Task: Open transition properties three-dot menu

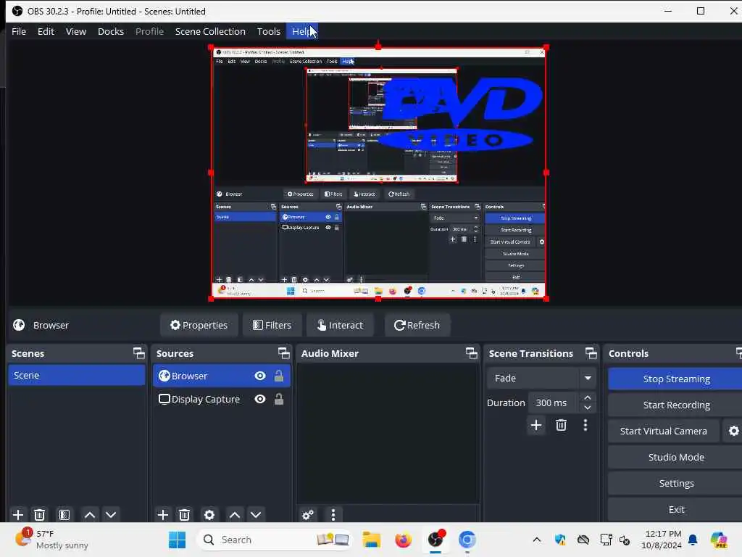Action: [585, 425]
